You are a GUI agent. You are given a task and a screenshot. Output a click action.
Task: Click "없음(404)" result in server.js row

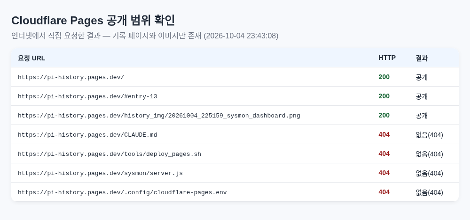point(429,173)
